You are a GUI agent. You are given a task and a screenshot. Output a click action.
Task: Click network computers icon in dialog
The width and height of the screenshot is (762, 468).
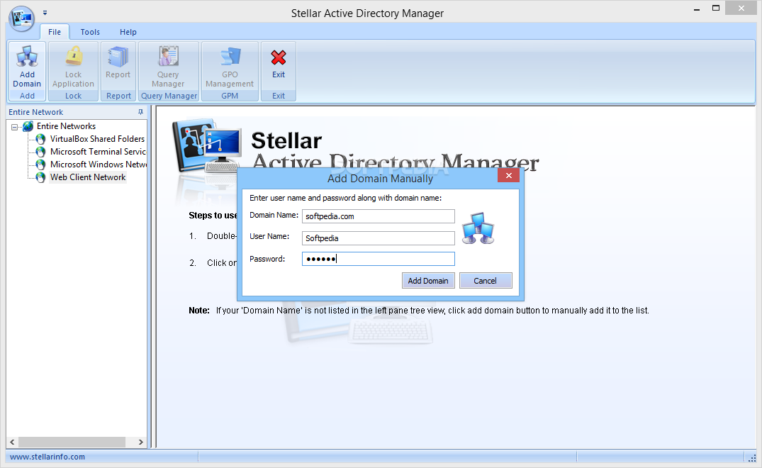coord(478,228)
